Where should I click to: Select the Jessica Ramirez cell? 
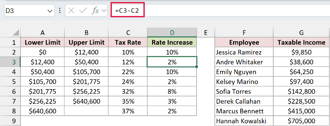point(244,52)
